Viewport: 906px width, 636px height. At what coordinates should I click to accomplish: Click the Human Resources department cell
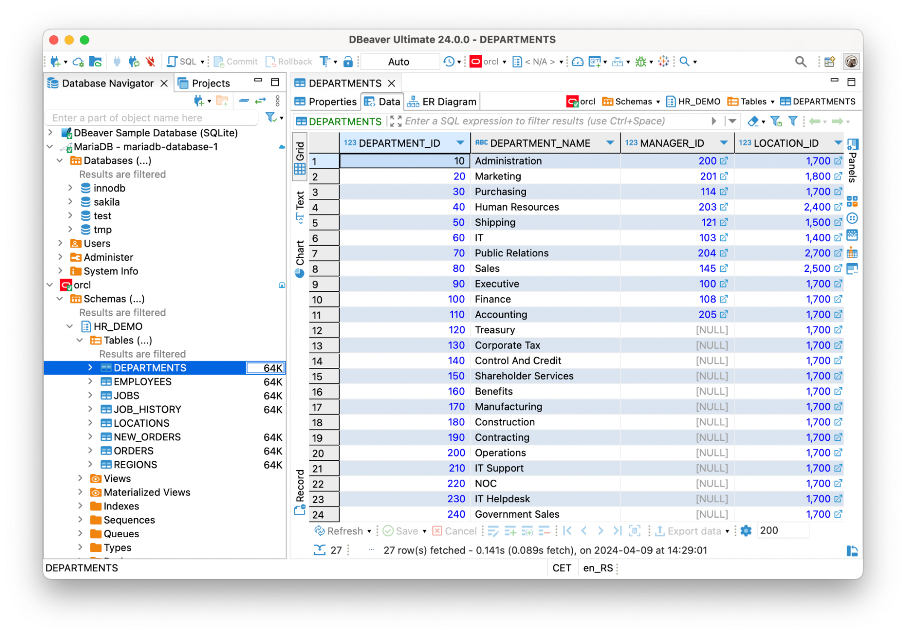coord(545,207)
